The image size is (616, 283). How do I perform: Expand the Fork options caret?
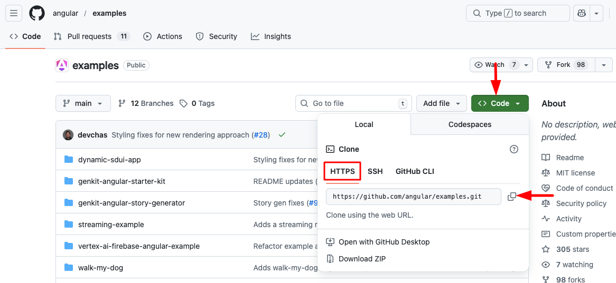(x=604, y=65)
